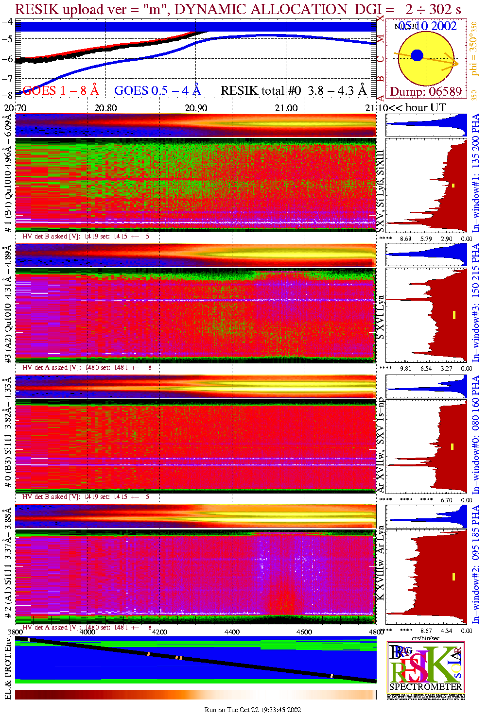
Task: Click the Dump: 06589 text
Action: pyautogui.click(x=426, y=92)
